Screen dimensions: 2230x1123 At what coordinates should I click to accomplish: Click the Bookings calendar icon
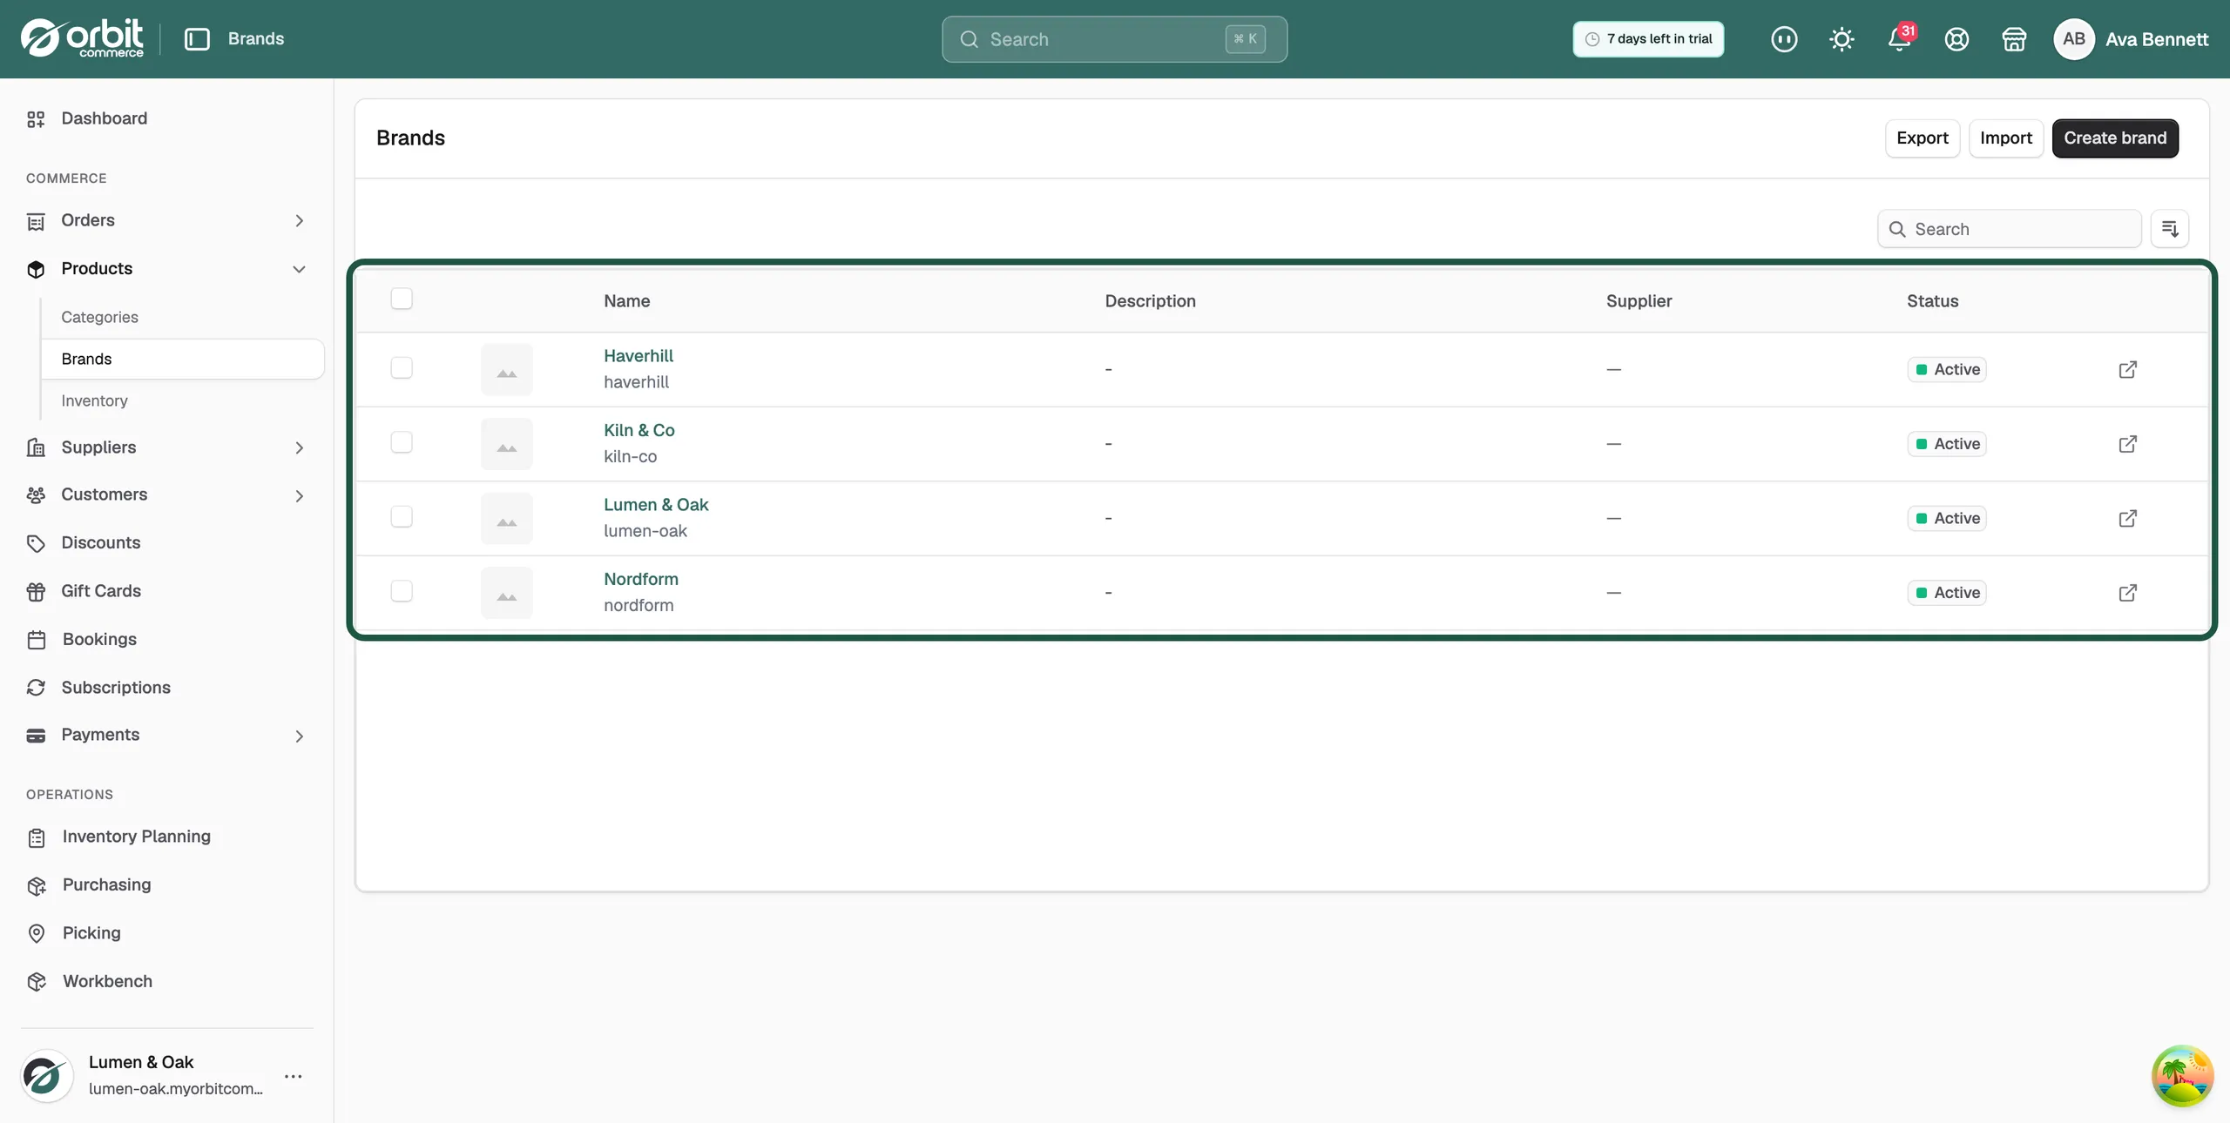(37, 640)
